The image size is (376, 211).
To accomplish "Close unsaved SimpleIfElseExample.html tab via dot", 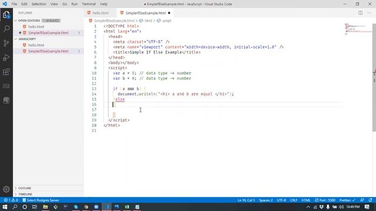I will click(169, 13).
